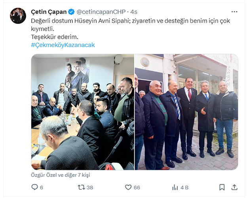Open tagged people 'Özgür Özel ve diğer 7 kişi'
The image size is (247, 198).
(61, 175)
